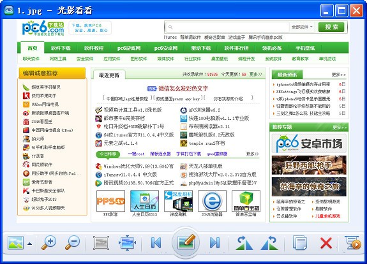Click the 单机游戏 category link
367x264 pixels.
[327, 59]
